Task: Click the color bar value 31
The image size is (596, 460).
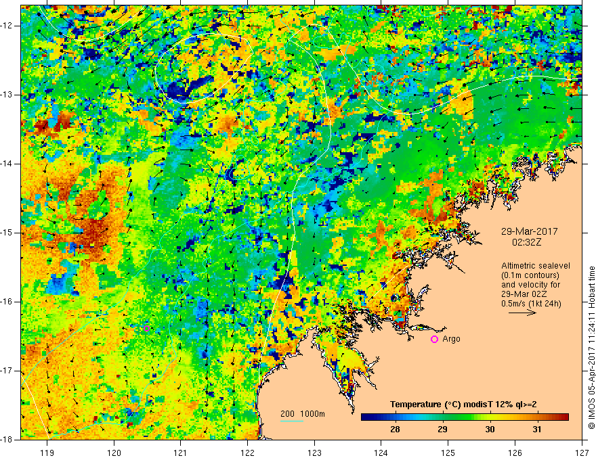Action: [536, 430]
